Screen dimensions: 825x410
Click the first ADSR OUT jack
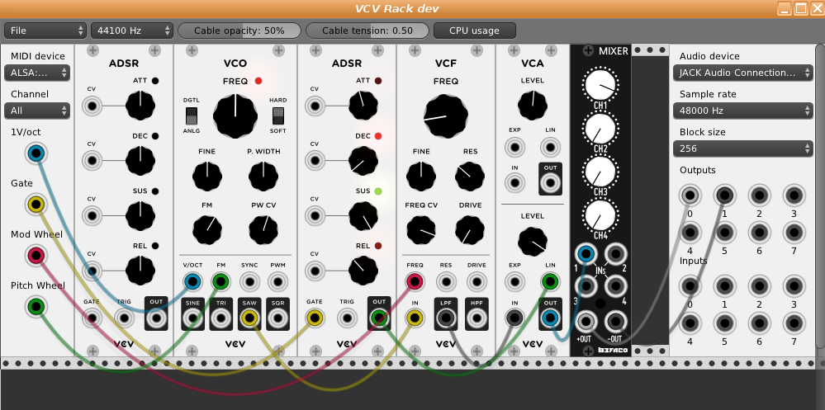(156, 318)
